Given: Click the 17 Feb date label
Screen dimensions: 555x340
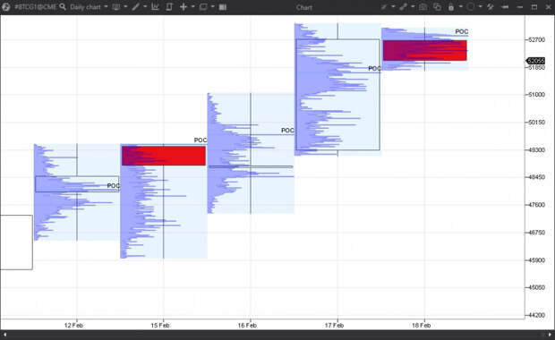Looking at the screenshot, I should 334,325.
